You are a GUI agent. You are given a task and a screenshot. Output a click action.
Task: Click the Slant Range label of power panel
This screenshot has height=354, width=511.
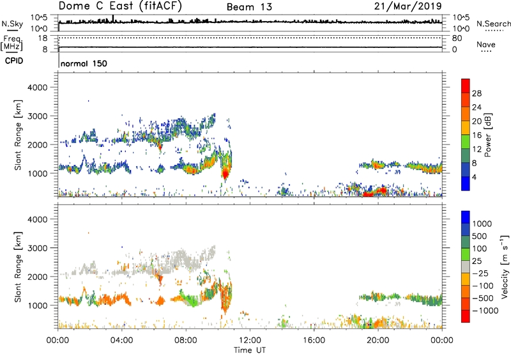18,135
